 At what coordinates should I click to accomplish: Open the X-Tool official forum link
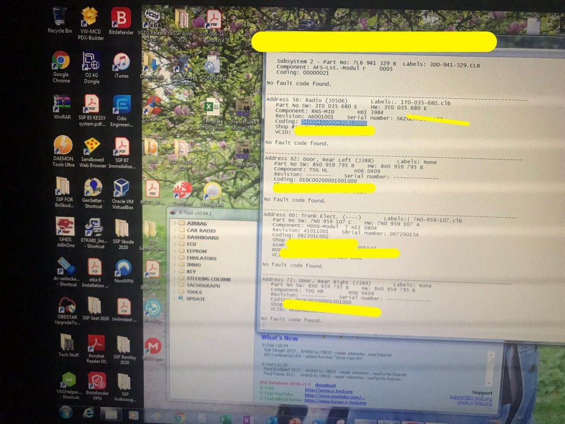coord(335,403)
